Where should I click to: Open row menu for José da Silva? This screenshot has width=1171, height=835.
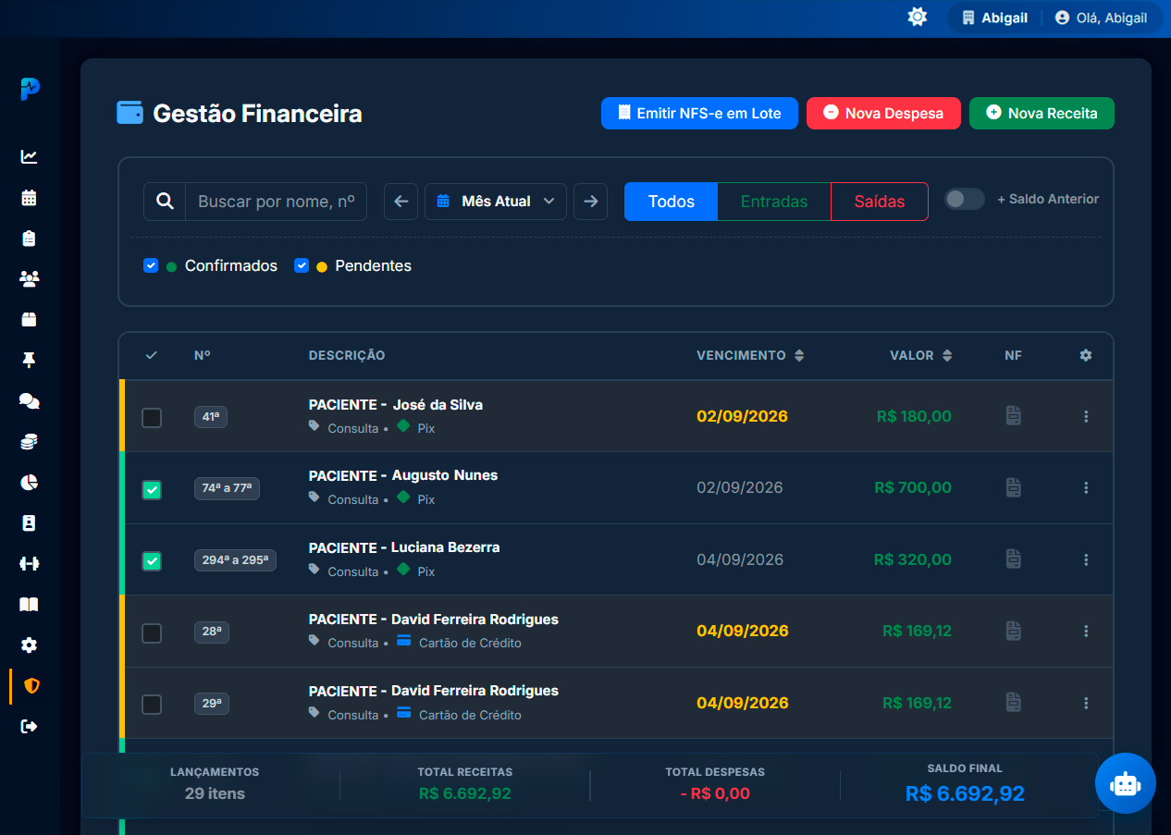1086,416
